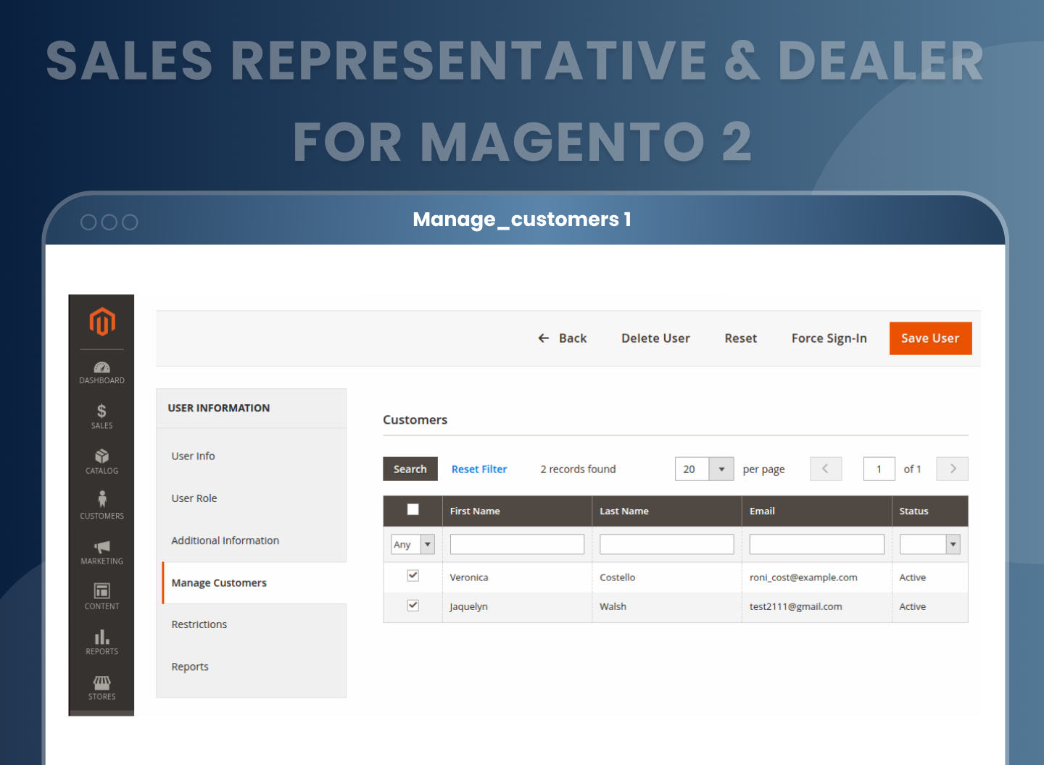Uncheck Jaquelyn Walsh's row checkbox

click(413, 605)
